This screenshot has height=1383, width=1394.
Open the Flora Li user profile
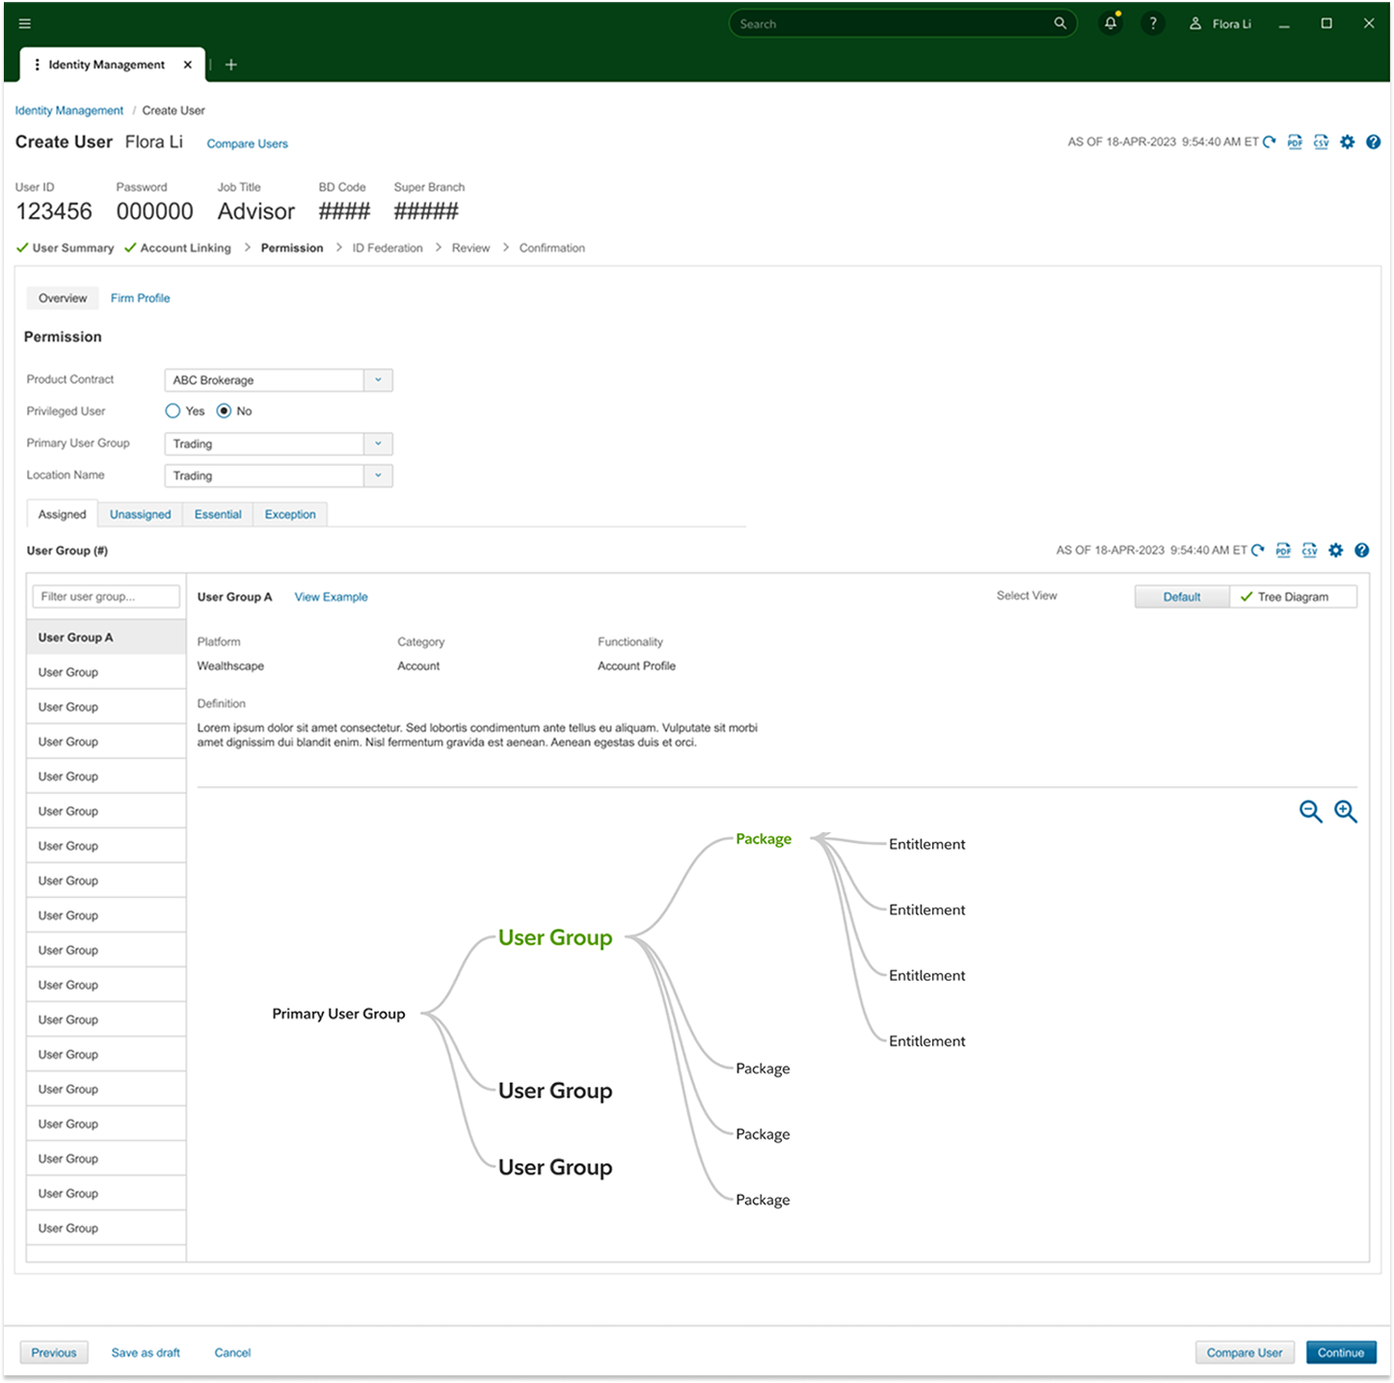tap(1220, 24)
